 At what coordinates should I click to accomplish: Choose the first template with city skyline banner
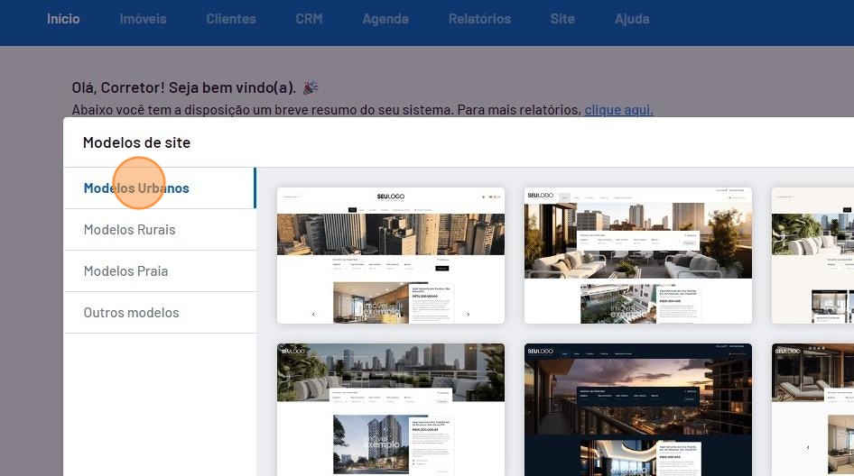coord(390,255)
